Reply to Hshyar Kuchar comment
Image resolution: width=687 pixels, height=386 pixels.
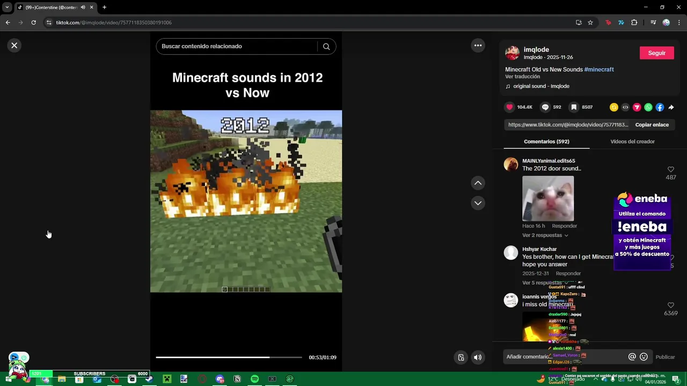tap(568, 273)
